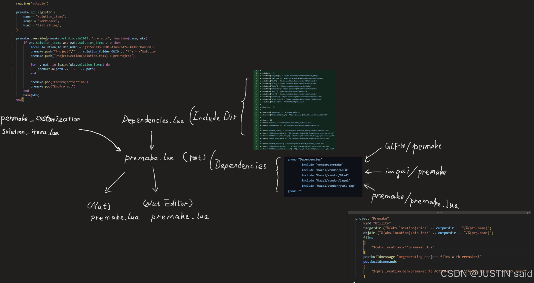Click the handwritten "imgui/premake" note
The width and height of the screenshot is (534, 283).
[415, 172]
